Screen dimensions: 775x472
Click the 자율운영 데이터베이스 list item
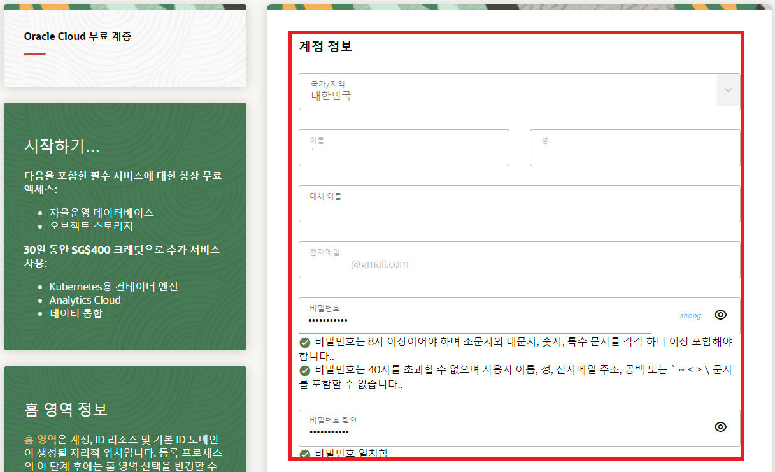pyautogui.click(x=101, y=213)
